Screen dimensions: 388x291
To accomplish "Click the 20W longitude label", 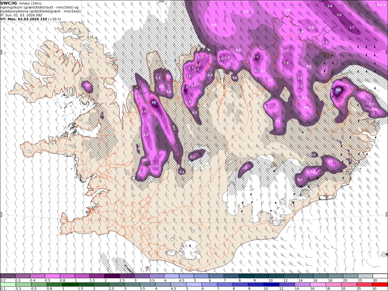I will 161,2.
